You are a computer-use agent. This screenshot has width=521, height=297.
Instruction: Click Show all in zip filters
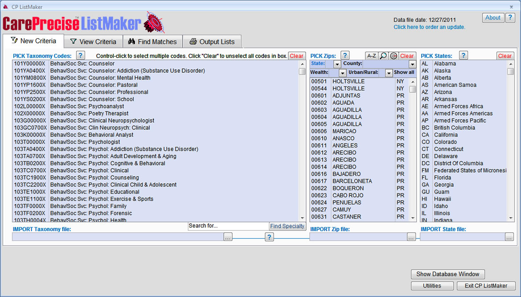404,73
